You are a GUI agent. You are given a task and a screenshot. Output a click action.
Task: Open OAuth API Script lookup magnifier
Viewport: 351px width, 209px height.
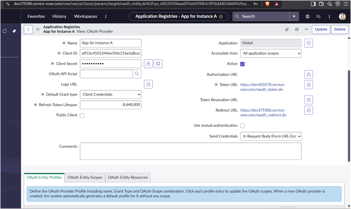(137, 74)
